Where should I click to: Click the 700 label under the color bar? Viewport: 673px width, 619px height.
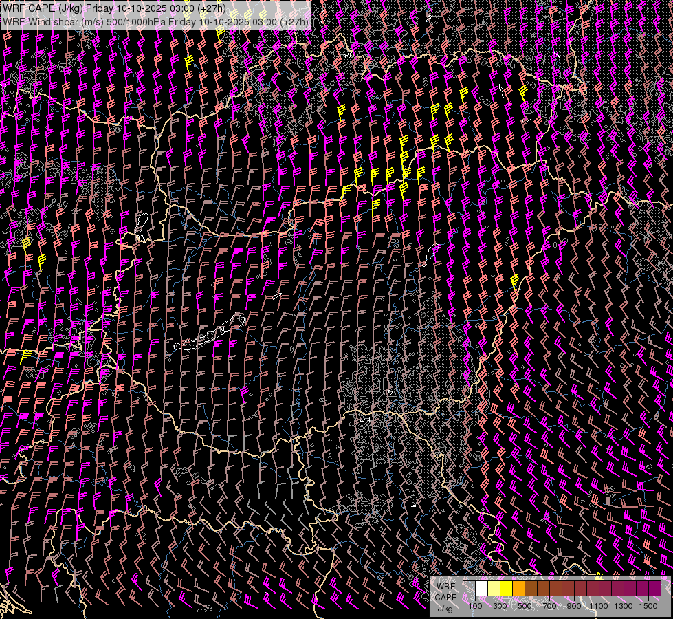click(x=549, y=606)
